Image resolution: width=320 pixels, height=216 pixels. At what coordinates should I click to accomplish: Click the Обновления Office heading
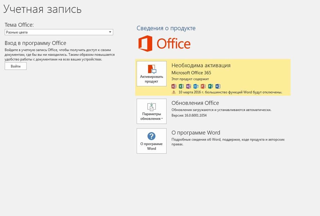(195, 103)
